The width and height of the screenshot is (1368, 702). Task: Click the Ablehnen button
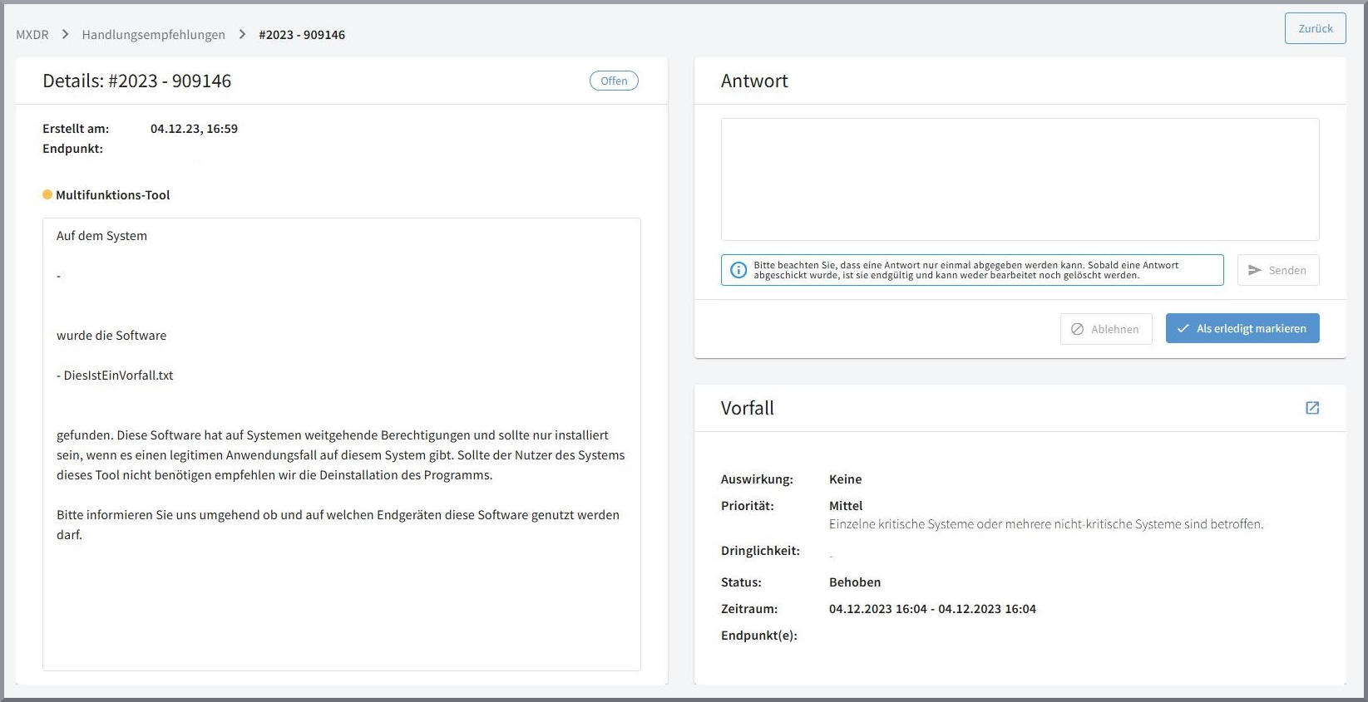[1105, 329]
